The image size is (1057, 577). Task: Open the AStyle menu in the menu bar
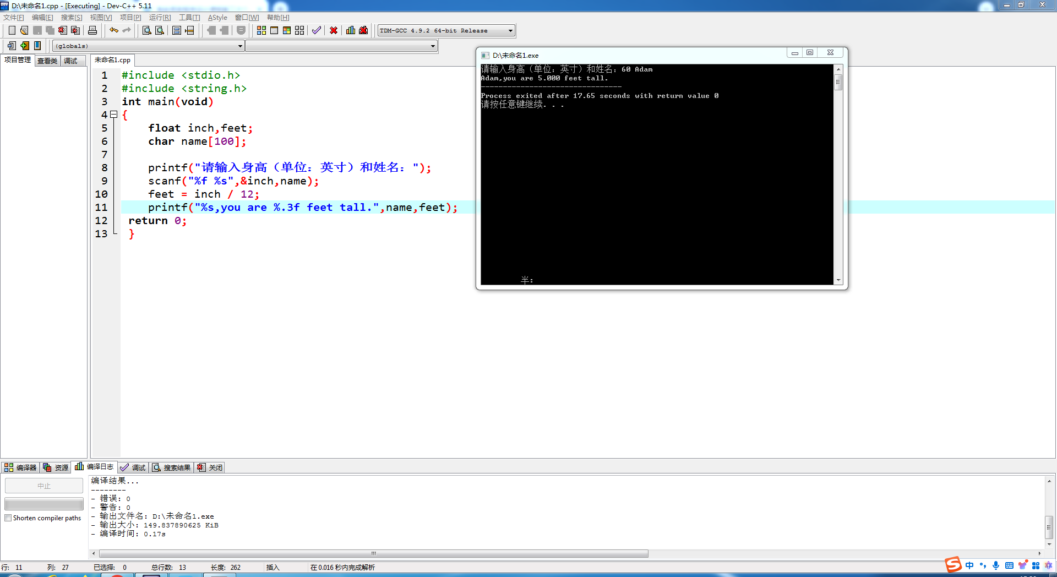tap(217, 17)
